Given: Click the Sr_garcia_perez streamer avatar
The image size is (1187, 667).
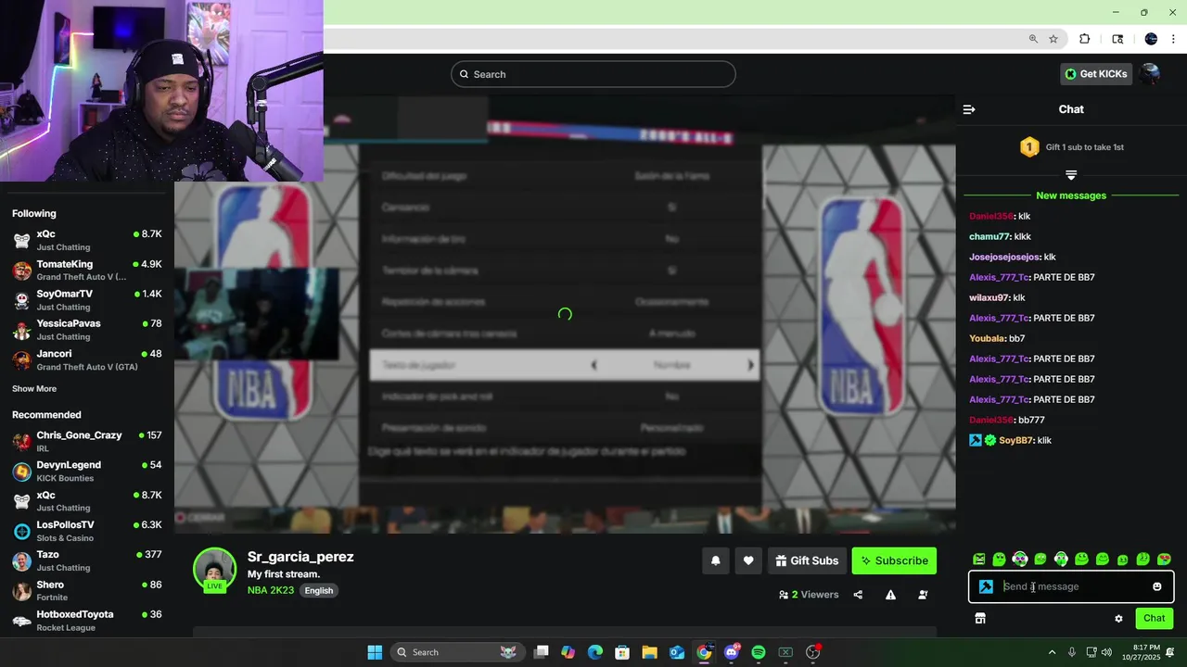Looking at the screenshot, I should pyautogui.click(x=214, y=570).
